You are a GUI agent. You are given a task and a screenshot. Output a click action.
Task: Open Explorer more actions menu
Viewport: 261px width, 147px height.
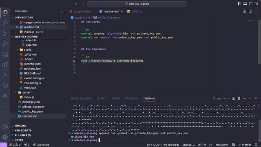(x=62, y=11)
